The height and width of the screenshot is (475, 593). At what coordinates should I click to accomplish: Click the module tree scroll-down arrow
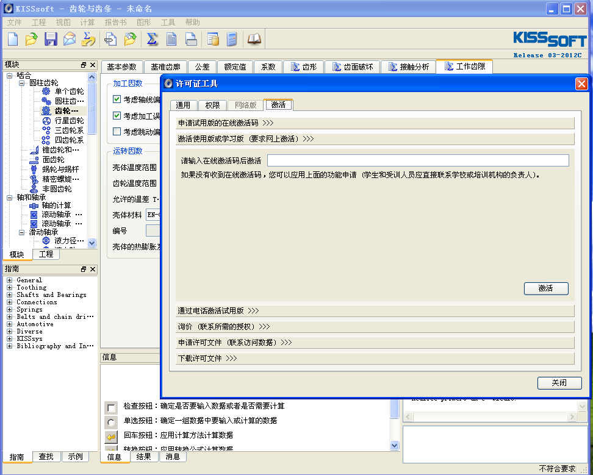coord(92,243)
